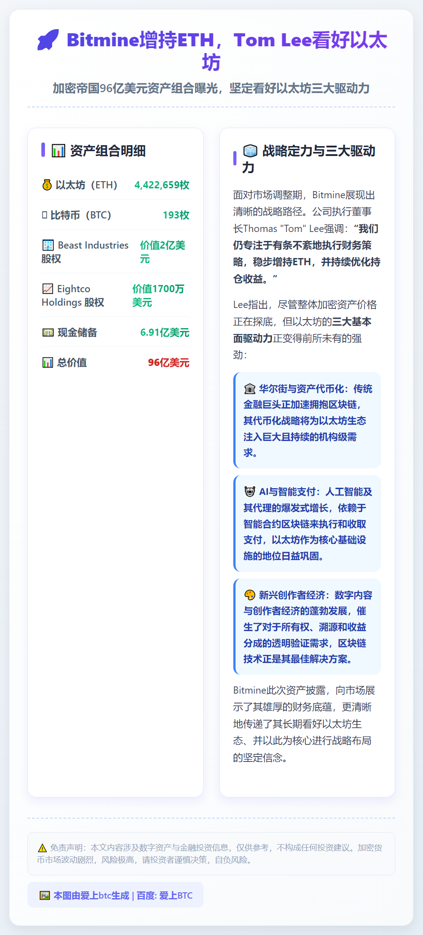Click the 免责声明 disclaimer text
The image size is (423, 935).
[211, 854]
